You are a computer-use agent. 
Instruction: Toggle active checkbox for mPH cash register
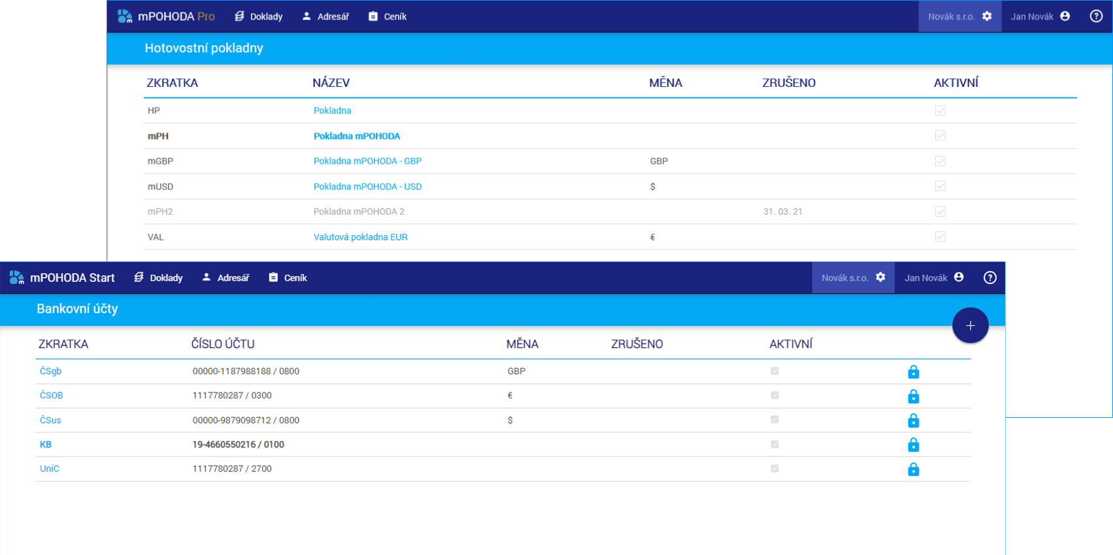point(940,136)
